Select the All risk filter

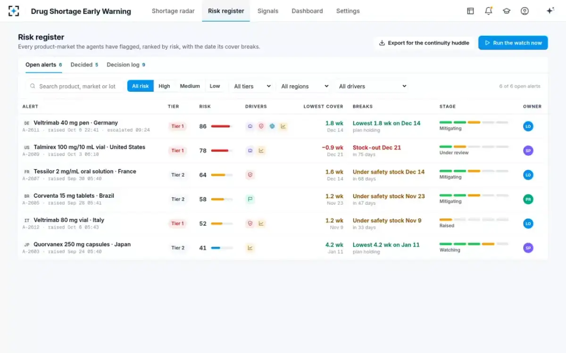coord(141,86)
